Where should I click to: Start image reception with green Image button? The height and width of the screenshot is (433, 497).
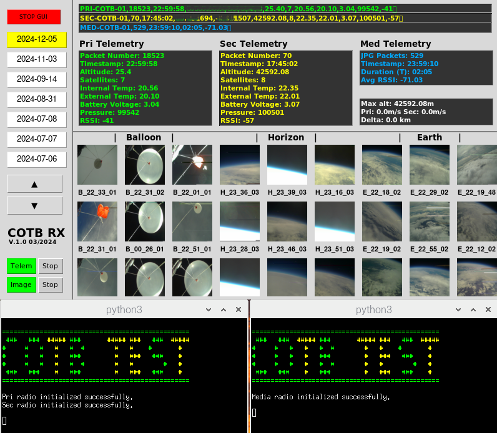(x=21, y=285)
